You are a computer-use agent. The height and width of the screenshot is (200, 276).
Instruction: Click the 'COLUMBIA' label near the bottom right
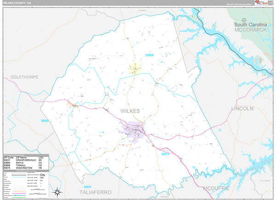click(x=265, y=181)
